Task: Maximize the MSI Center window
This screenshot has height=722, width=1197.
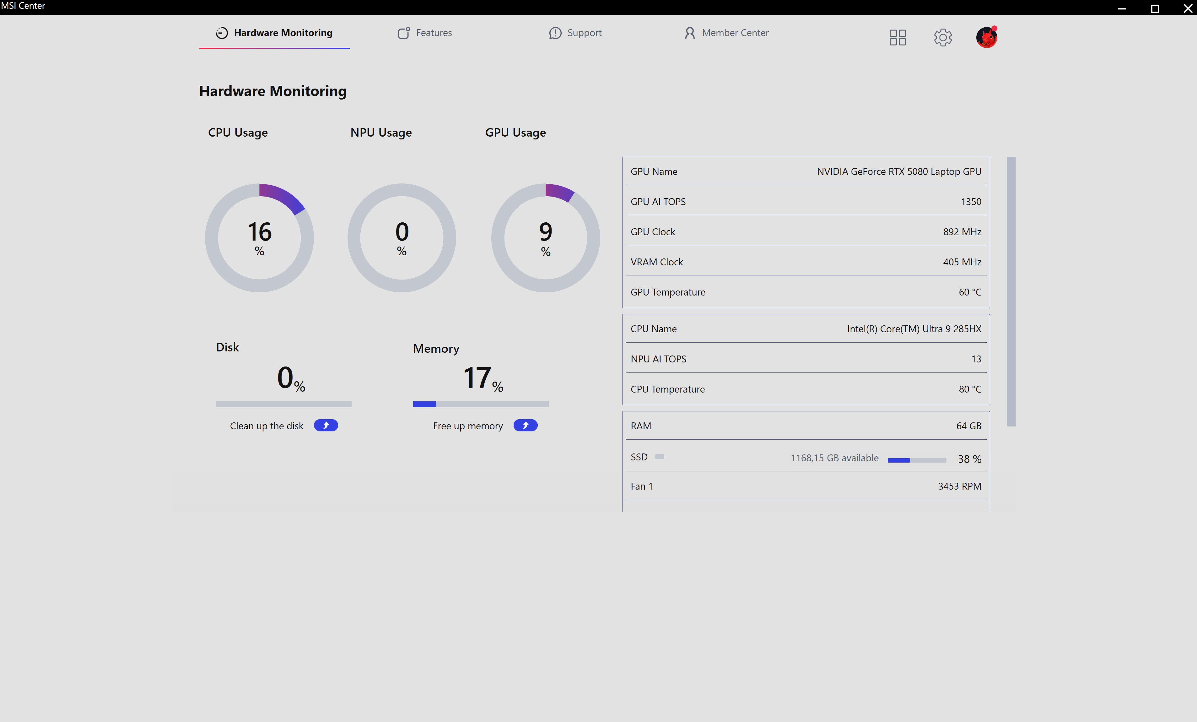Action: 1155,8
